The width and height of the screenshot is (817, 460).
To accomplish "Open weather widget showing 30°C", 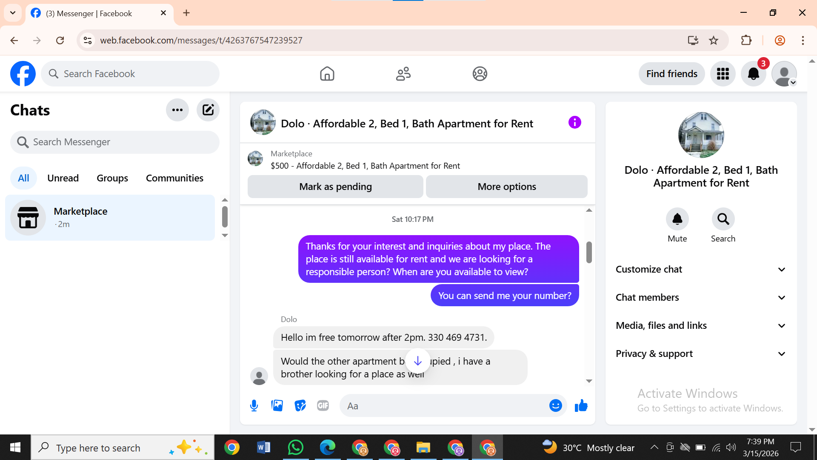I will 588,448.
